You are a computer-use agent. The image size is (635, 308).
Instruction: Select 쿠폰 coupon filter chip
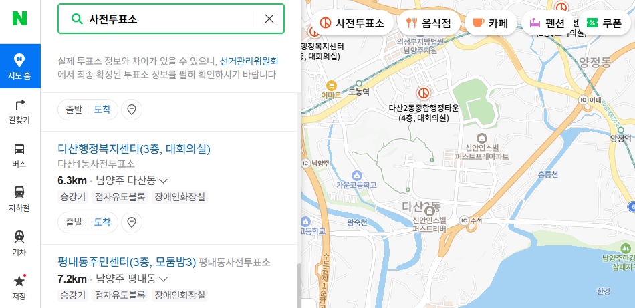(604, 23)
